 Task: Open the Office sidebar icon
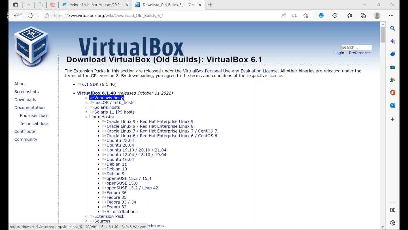(393, 93)
